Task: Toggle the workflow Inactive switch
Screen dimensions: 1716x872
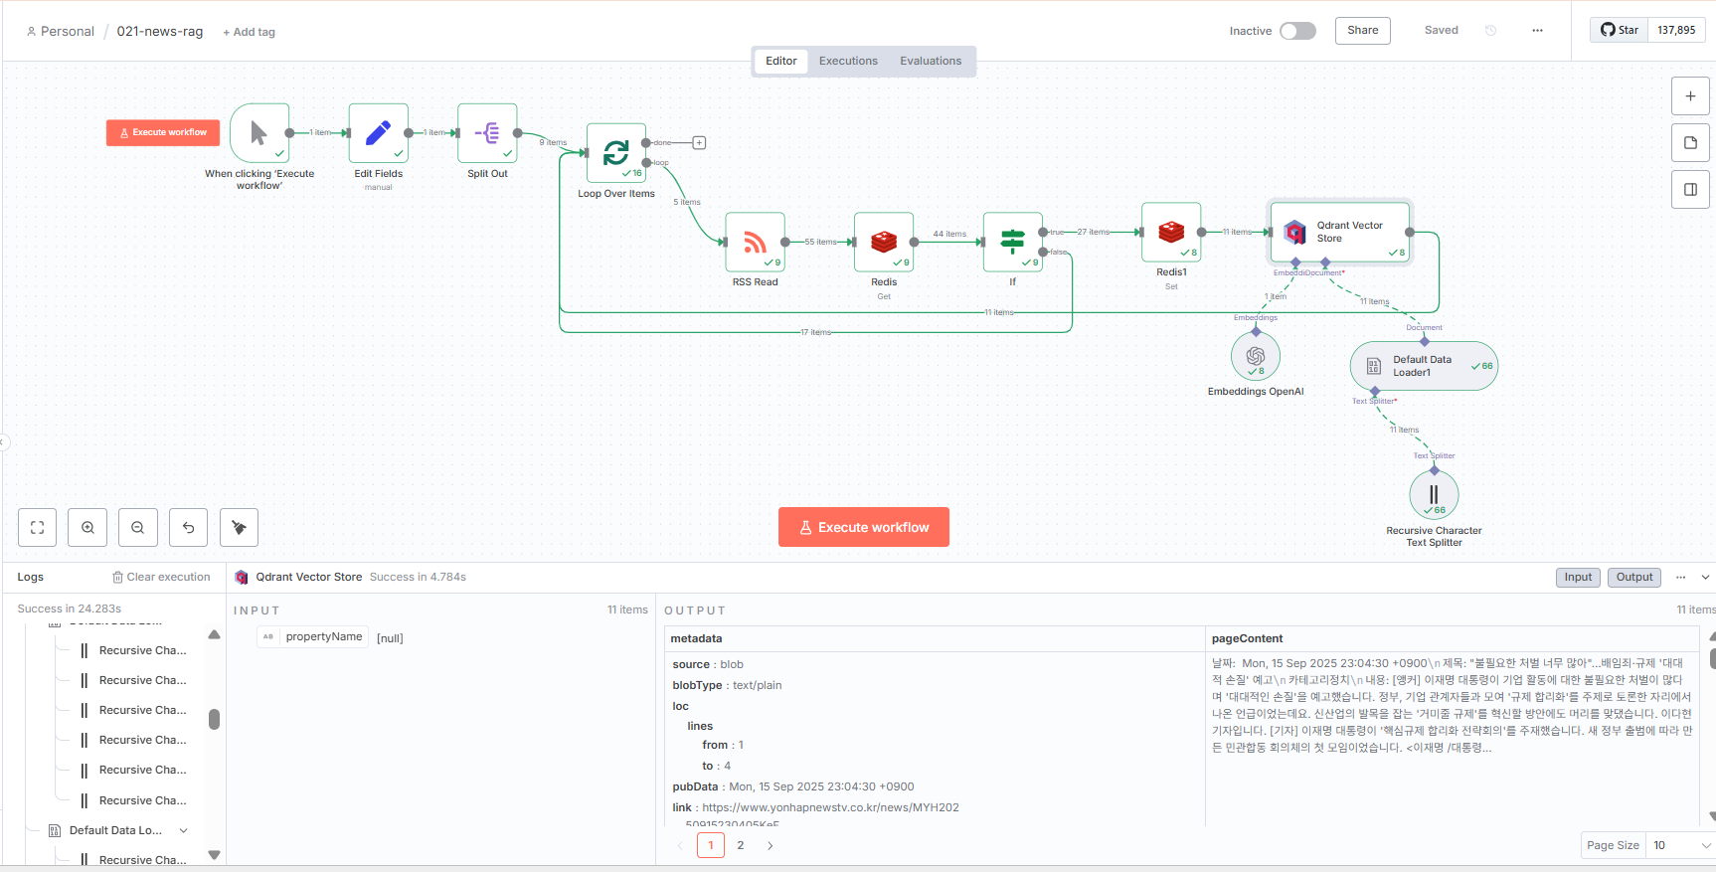Action: [1297, 31]
